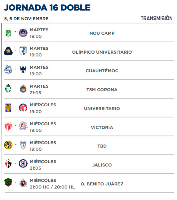Open the Puebla team crest

(x=8, y=70)
